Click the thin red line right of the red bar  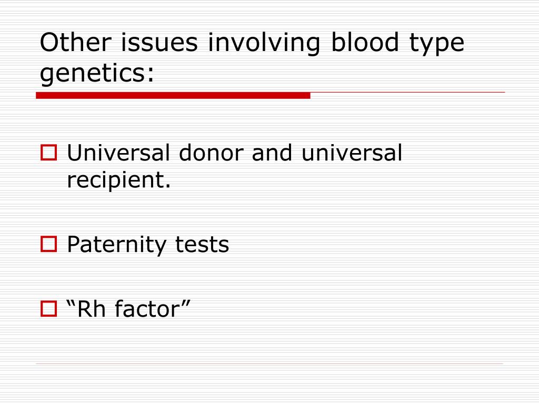point(408,93)
